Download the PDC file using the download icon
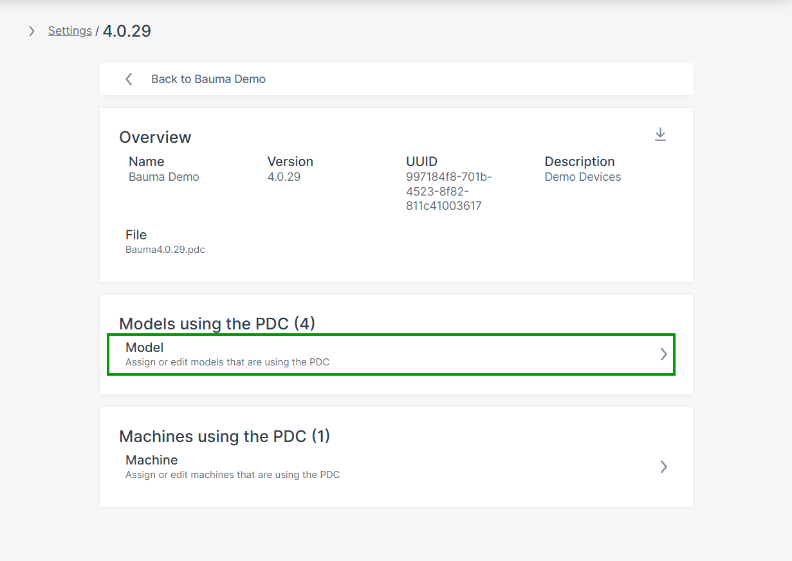Viewport: 792px width, 561px height. tap(660, 134)
